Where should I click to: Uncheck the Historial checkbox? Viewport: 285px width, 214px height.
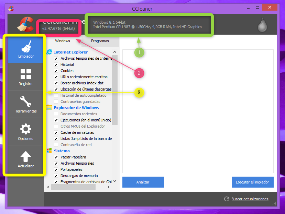click(56, 64)
